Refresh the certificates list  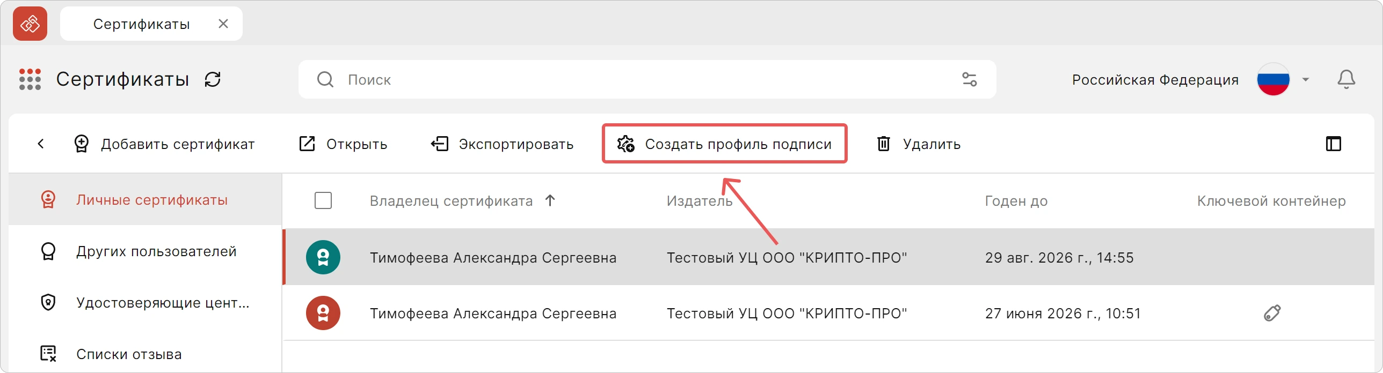213,79
